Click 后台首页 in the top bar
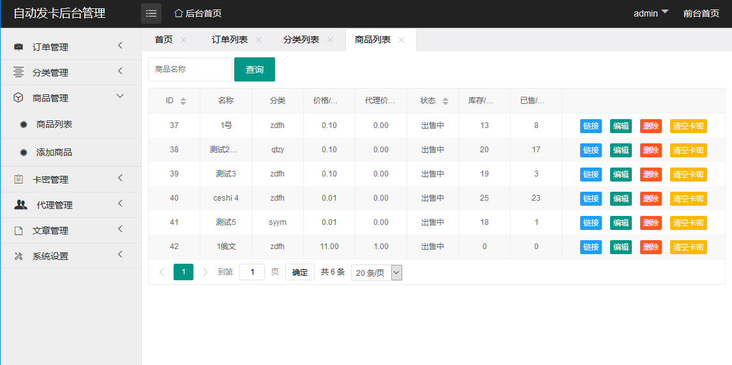The height and width of the screenshot is (365, 732). 204,13
